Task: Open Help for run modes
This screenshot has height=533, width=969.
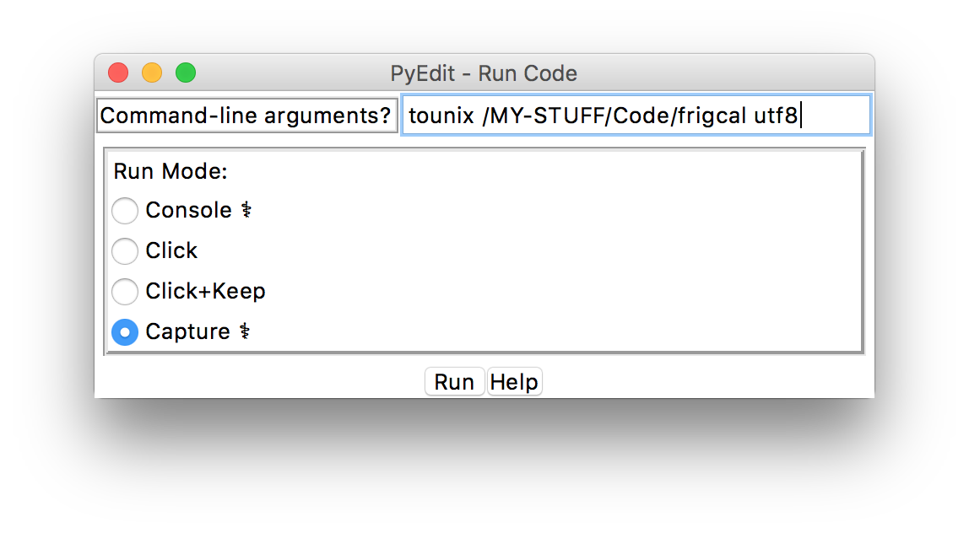Action: 514,382
